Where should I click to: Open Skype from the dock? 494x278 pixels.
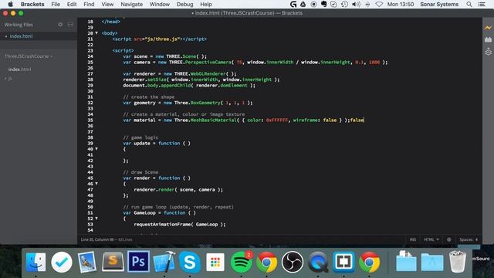tap(190, 262)
